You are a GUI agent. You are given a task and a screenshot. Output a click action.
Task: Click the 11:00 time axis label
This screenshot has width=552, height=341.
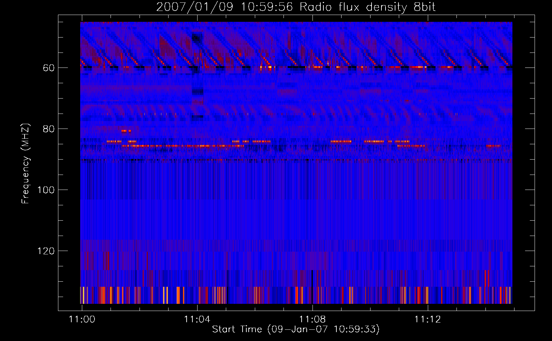82,320
